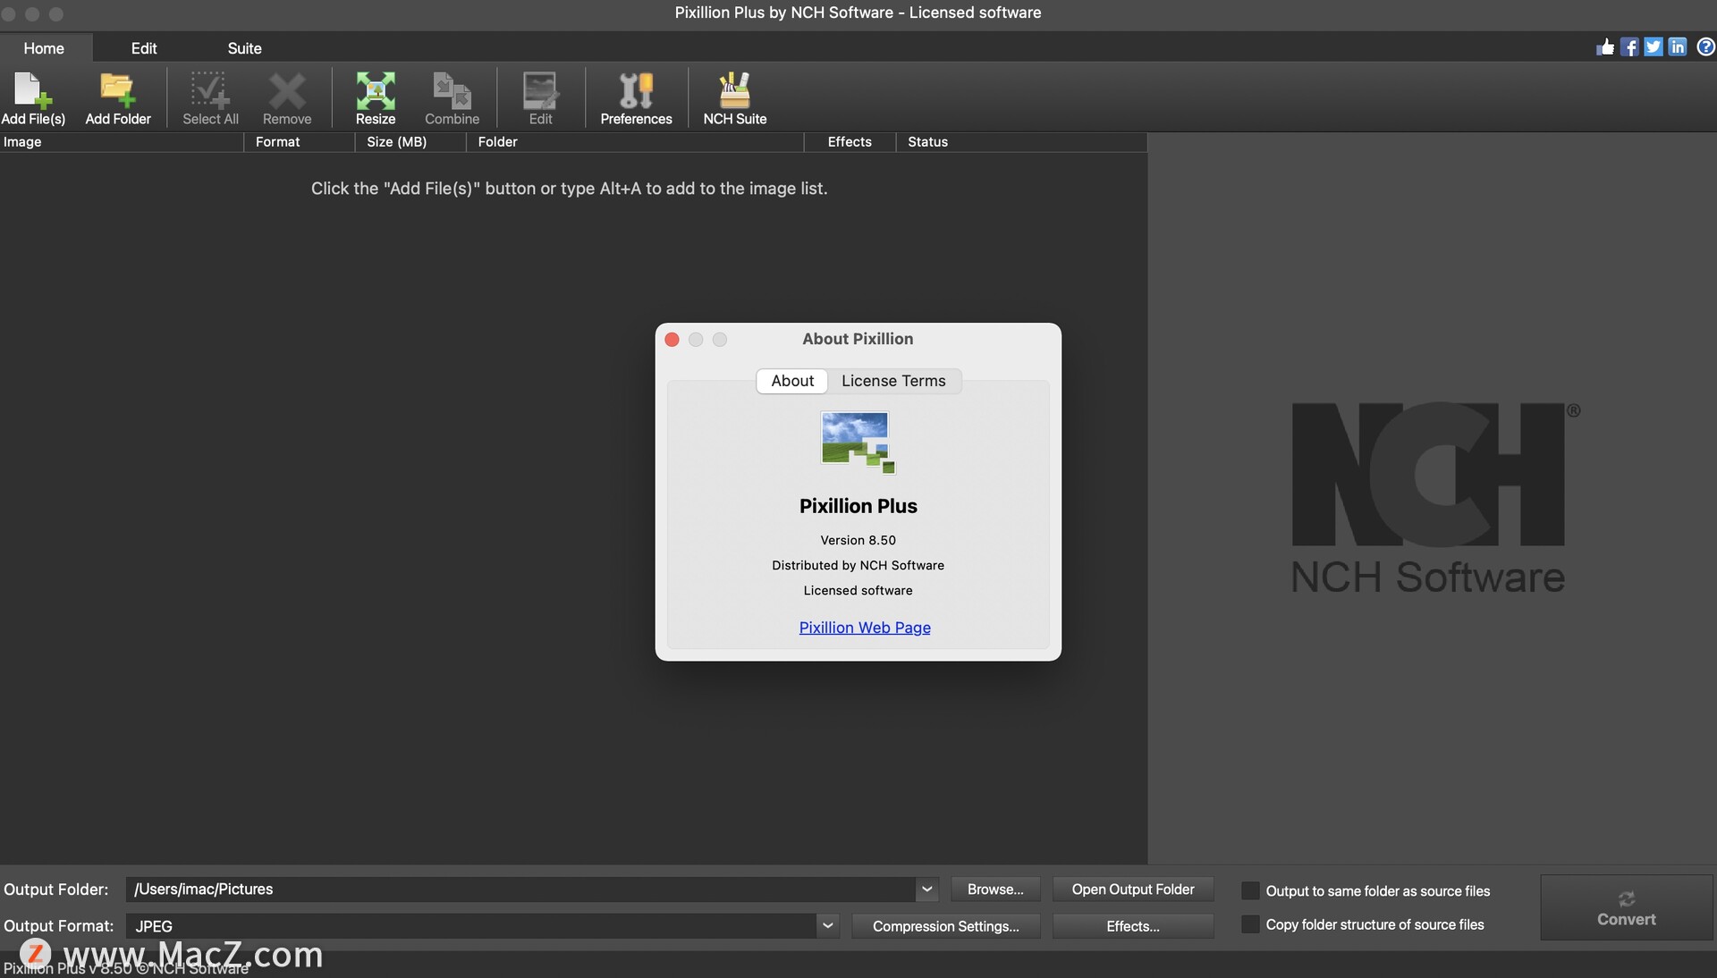This screenshot has width=1717, height=978.
Task: Click the Add File(s) toolbar icon
Action: (x=33, y=98)
